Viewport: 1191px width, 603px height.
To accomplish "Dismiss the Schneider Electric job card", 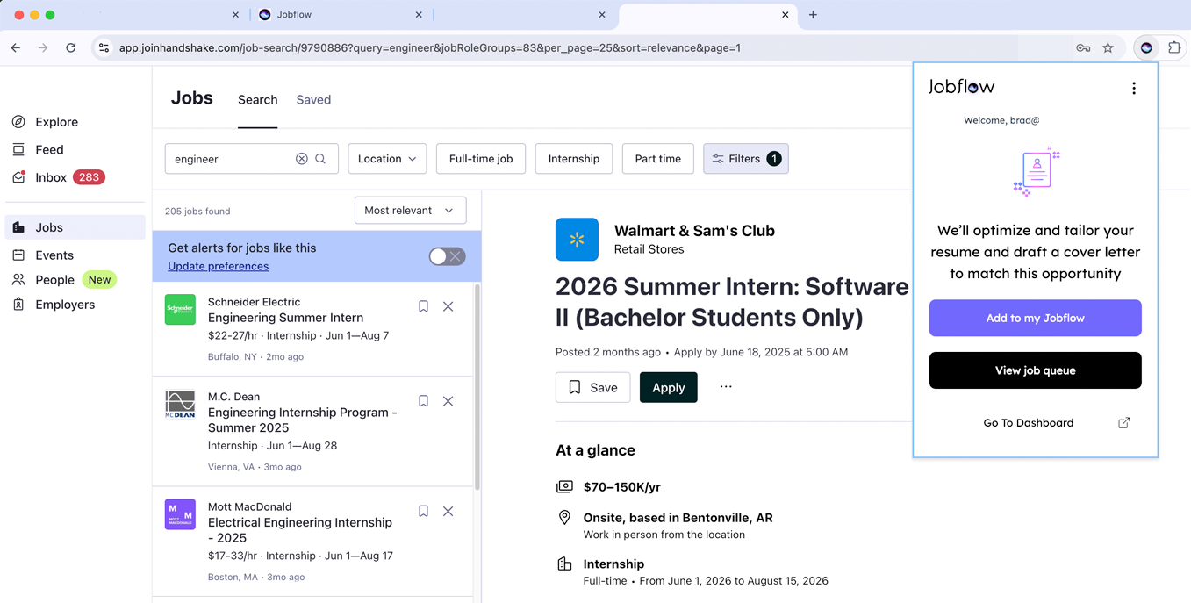I will point(448,306).
